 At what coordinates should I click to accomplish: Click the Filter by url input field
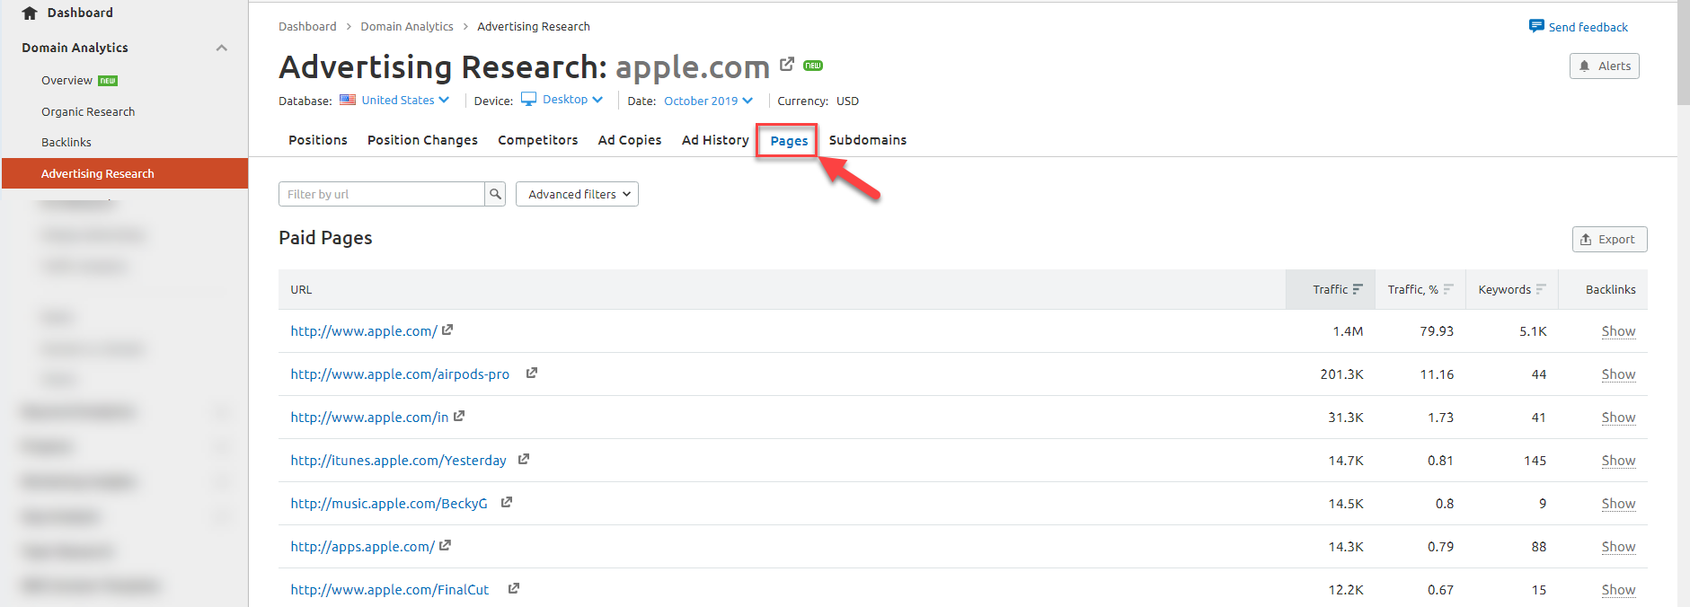coord(382,194)
